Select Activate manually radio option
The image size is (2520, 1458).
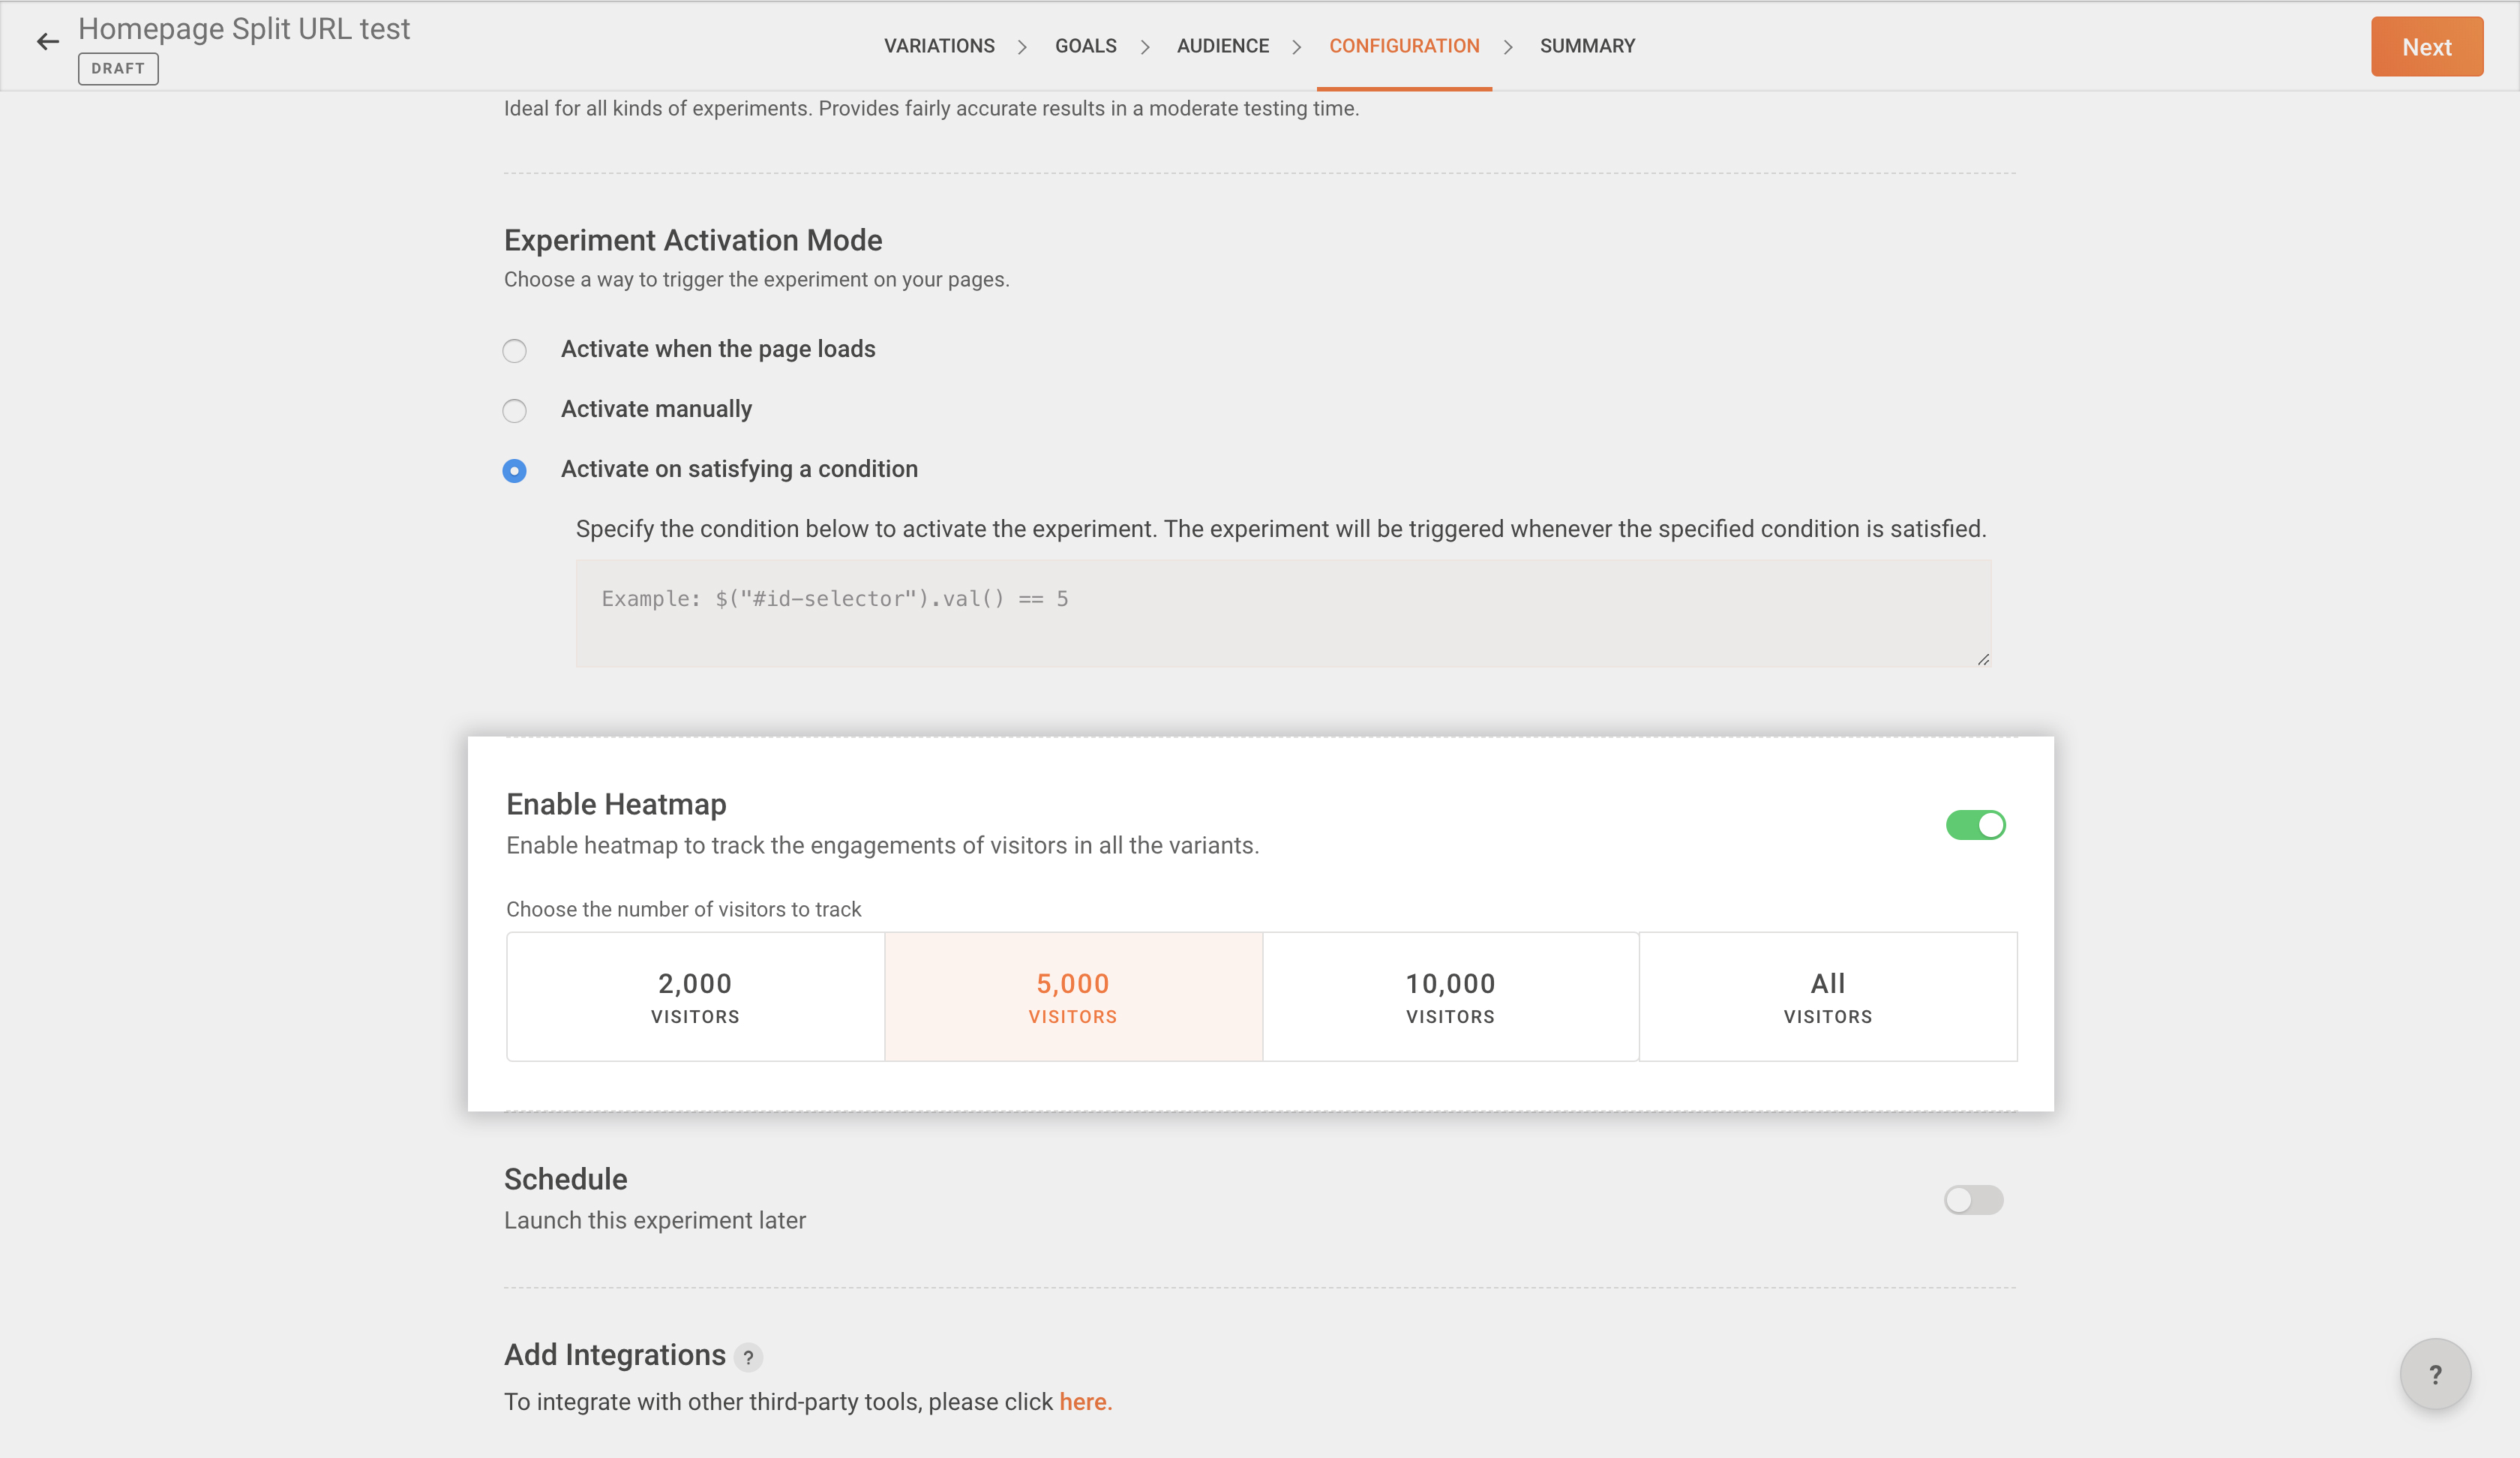coord(514,411)
